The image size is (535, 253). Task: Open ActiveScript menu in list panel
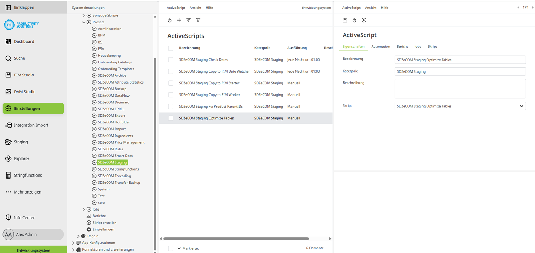click(176, 8)
